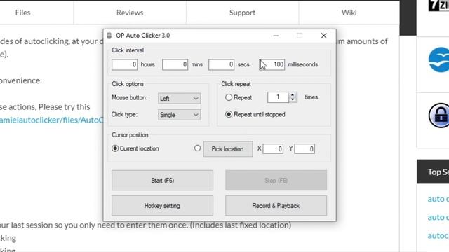Open the Click type dropdown
Image resolution: width=449 pixels, height=252 pixels.
tap(180, 115)
